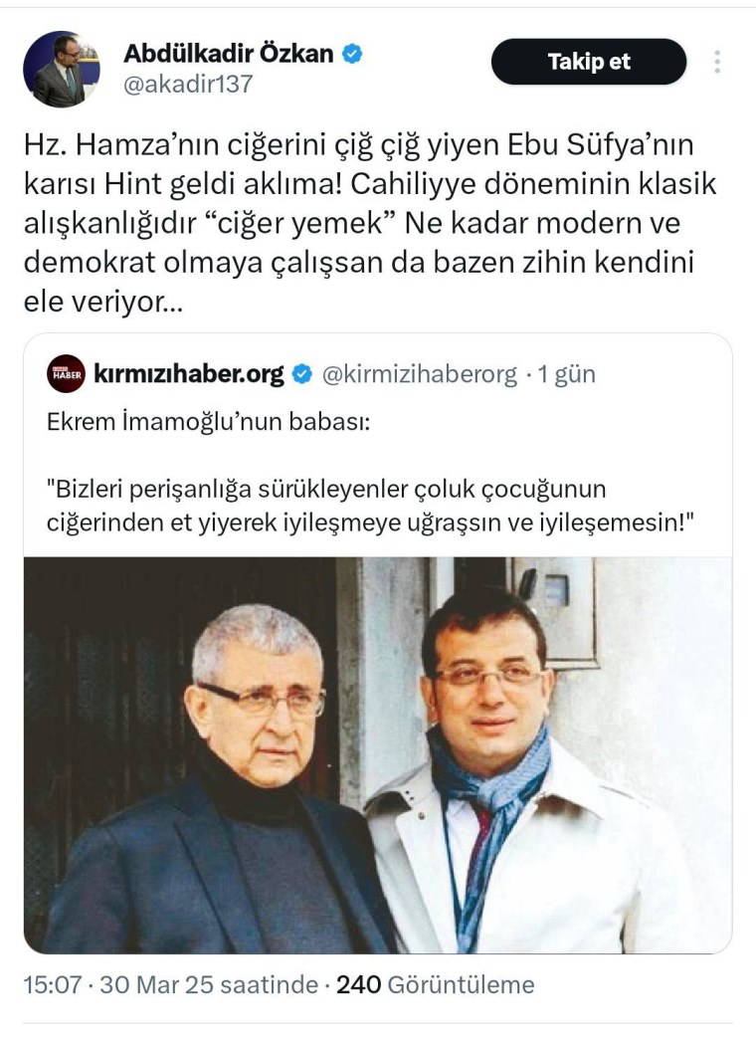Click the kırmızıhaber.org verified badge
The width and height of the screenshot is (756, 1041).
(x=302, y=374)
